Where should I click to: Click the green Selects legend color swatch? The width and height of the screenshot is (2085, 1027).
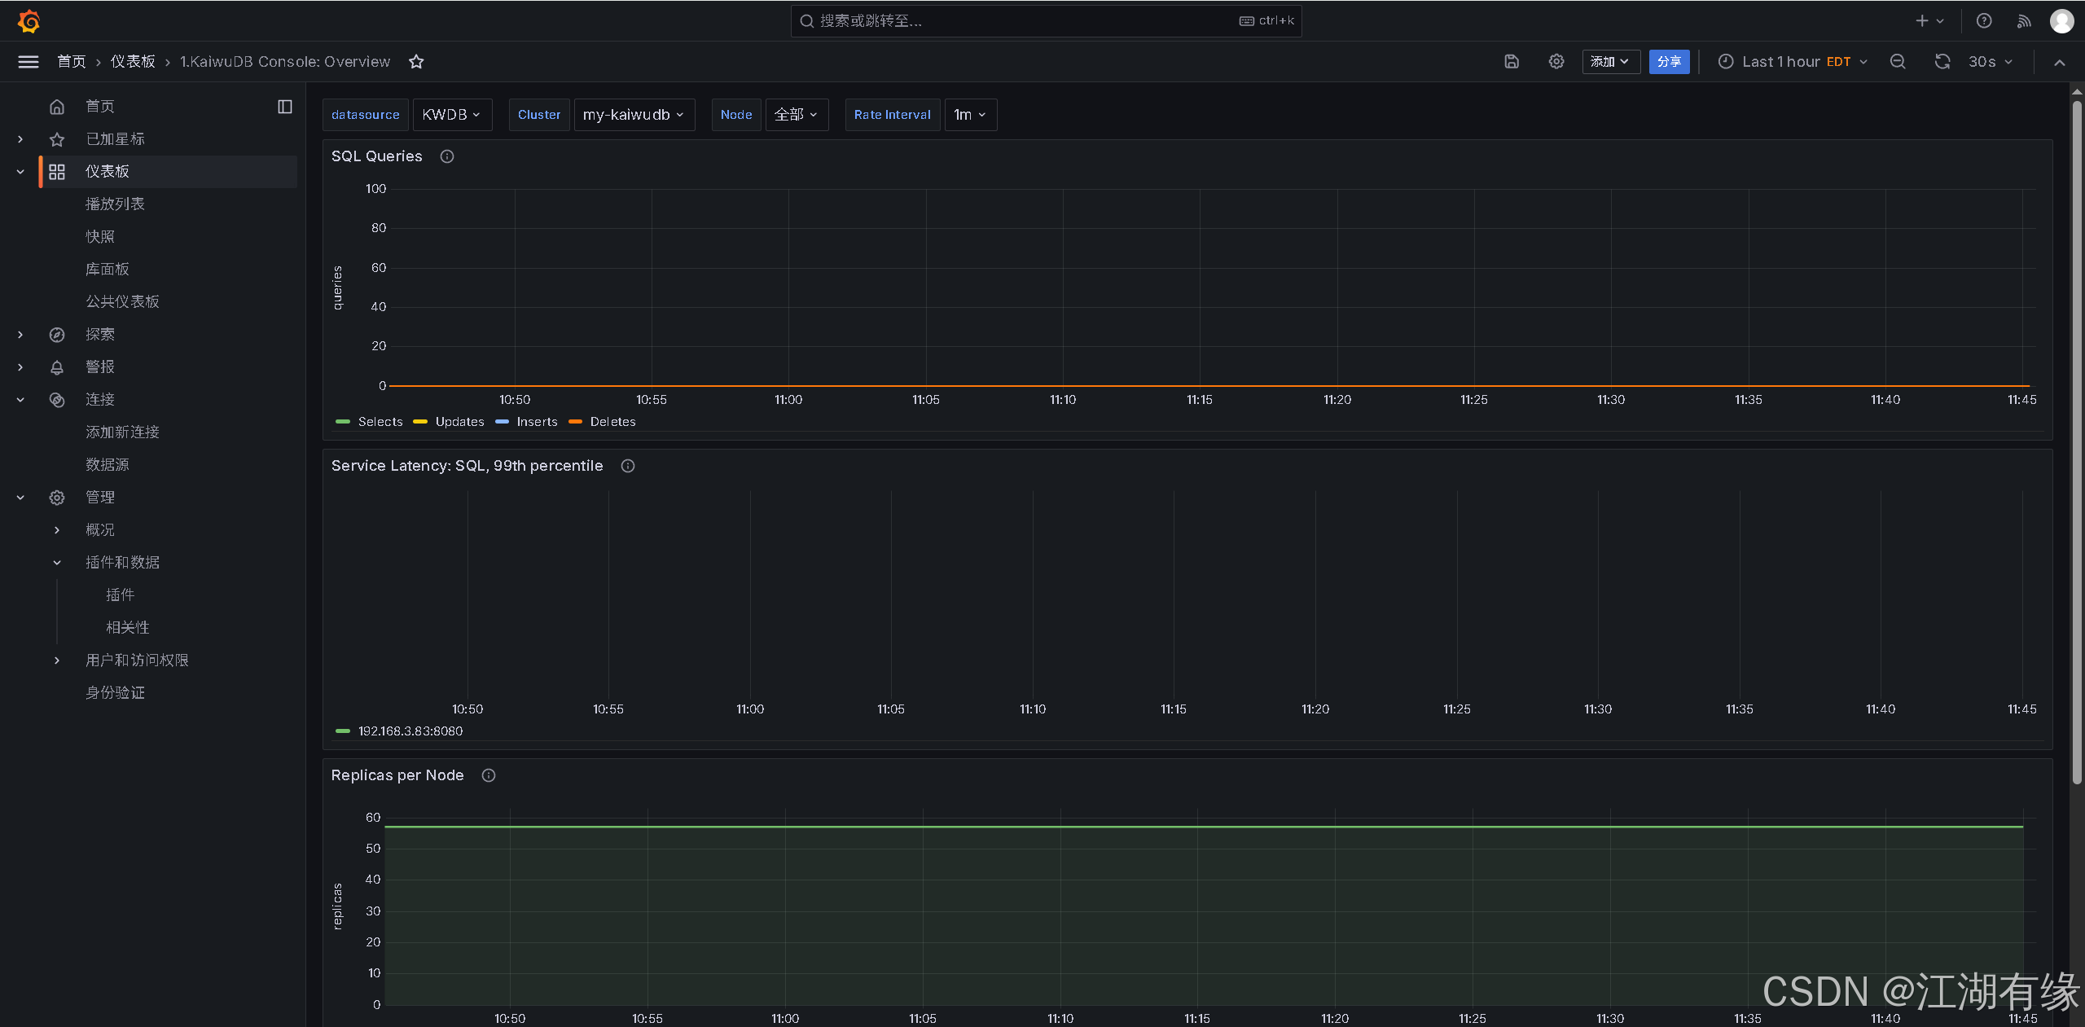343,422
